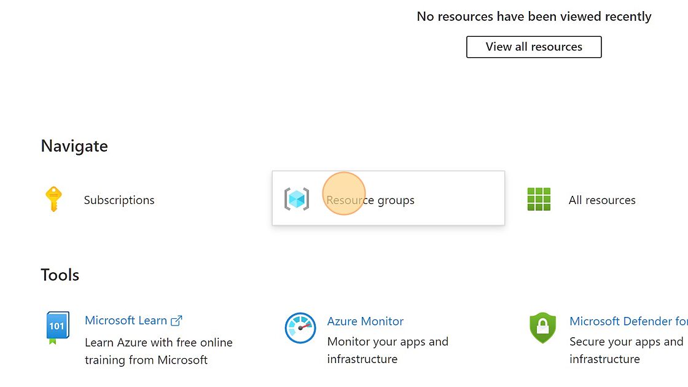The width and height of the screenshot is (688, 387).
Task: Open the Azure Monitor link
Action: click(x=365, y=321)
